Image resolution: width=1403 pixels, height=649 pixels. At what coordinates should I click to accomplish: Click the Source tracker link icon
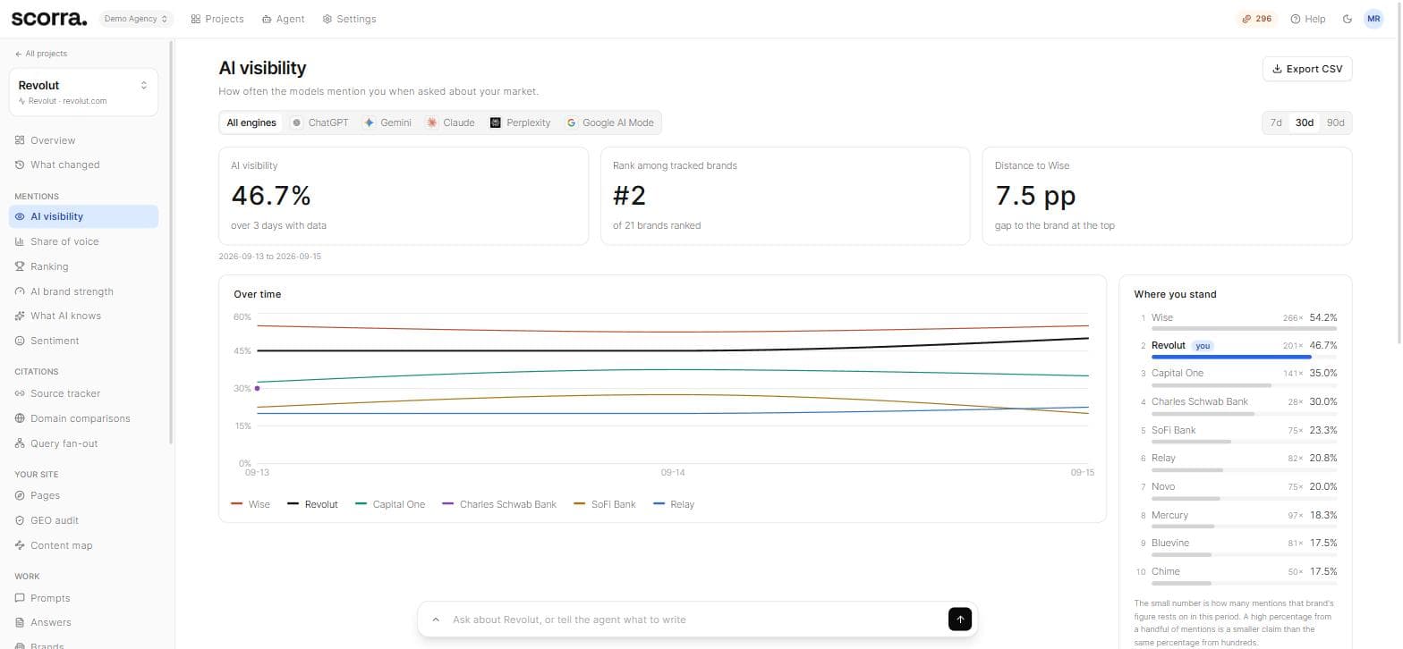(21, 393)
